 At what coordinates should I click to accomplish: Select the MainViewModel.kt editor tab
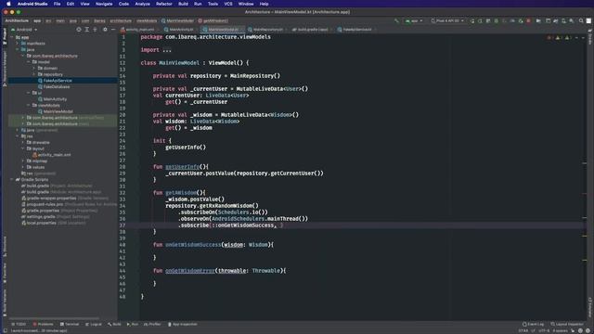(x=223, y=29)
